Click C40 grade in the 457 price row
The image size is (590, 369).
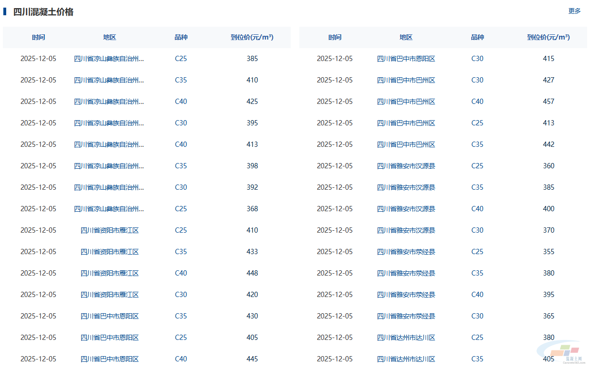[x=477, y=102]
